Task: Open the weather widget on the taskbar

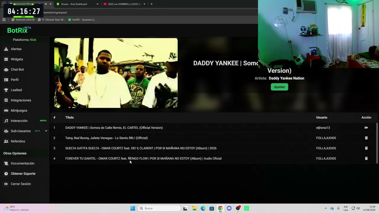Action: (x=16, y=208)
